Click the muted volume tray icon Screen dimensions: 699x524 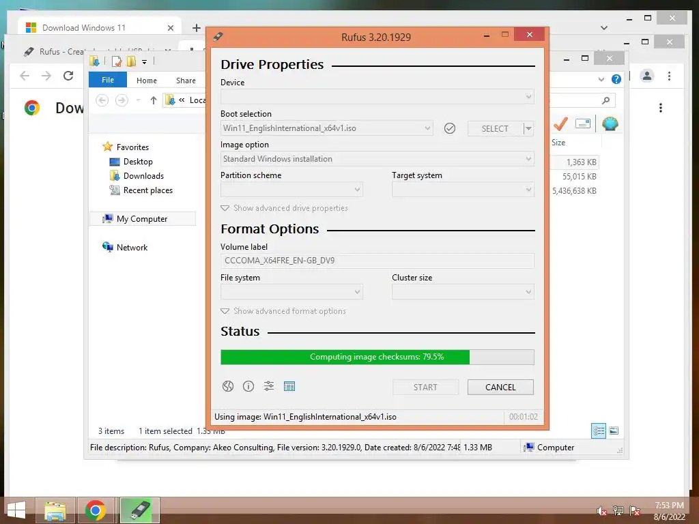(x=602, y=510)
